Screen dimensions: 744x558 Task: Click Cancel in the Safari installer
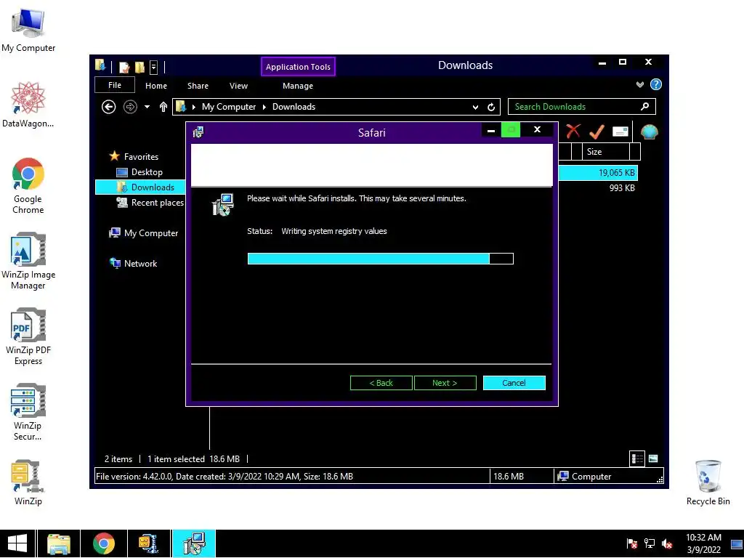[x=514, y=383]
